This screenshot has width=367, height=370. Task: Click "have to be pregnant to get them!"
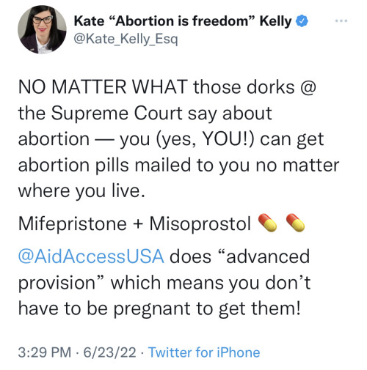coord(159,308)
